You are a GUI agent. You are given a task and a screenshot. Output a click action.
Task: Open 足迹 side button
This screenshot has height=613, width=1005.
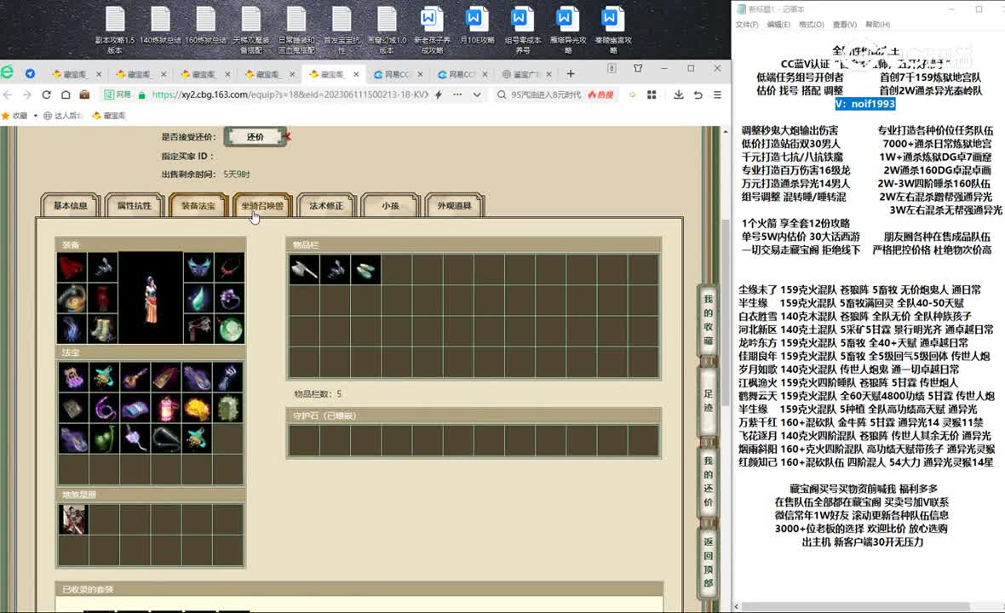[x=708, y=400]
